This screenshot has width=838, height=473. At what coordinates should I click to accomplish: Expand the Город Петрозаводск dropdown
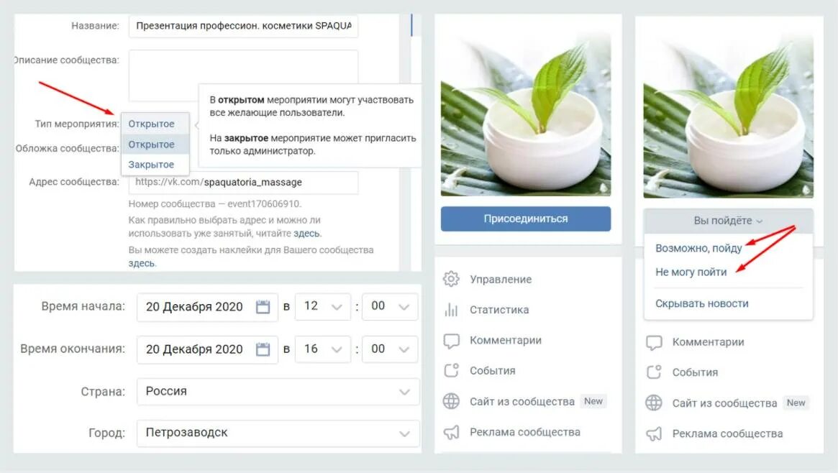(x=278, y=433)
